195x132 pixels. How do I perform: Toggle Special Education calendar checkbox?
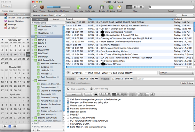6,21
